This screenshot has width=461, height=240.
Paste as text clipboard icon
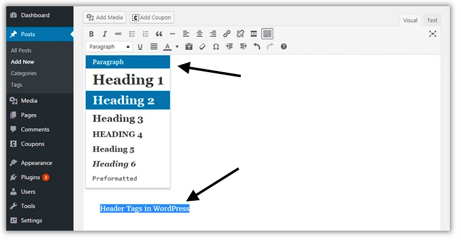pyautogui.click(x=189, y=47)
